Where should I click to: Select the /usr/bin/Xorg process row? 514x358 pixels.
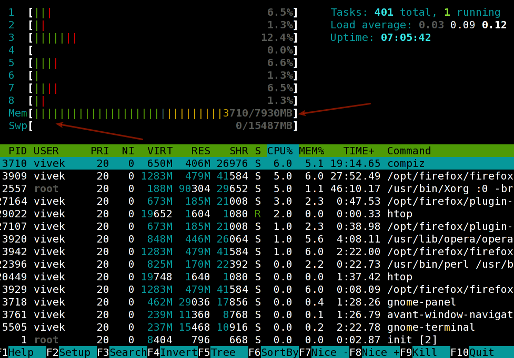coord(257,188)
